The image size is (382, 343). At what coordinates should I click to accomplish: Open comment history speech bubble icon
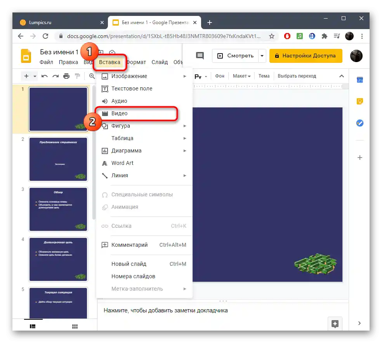[x=200, y=56]
